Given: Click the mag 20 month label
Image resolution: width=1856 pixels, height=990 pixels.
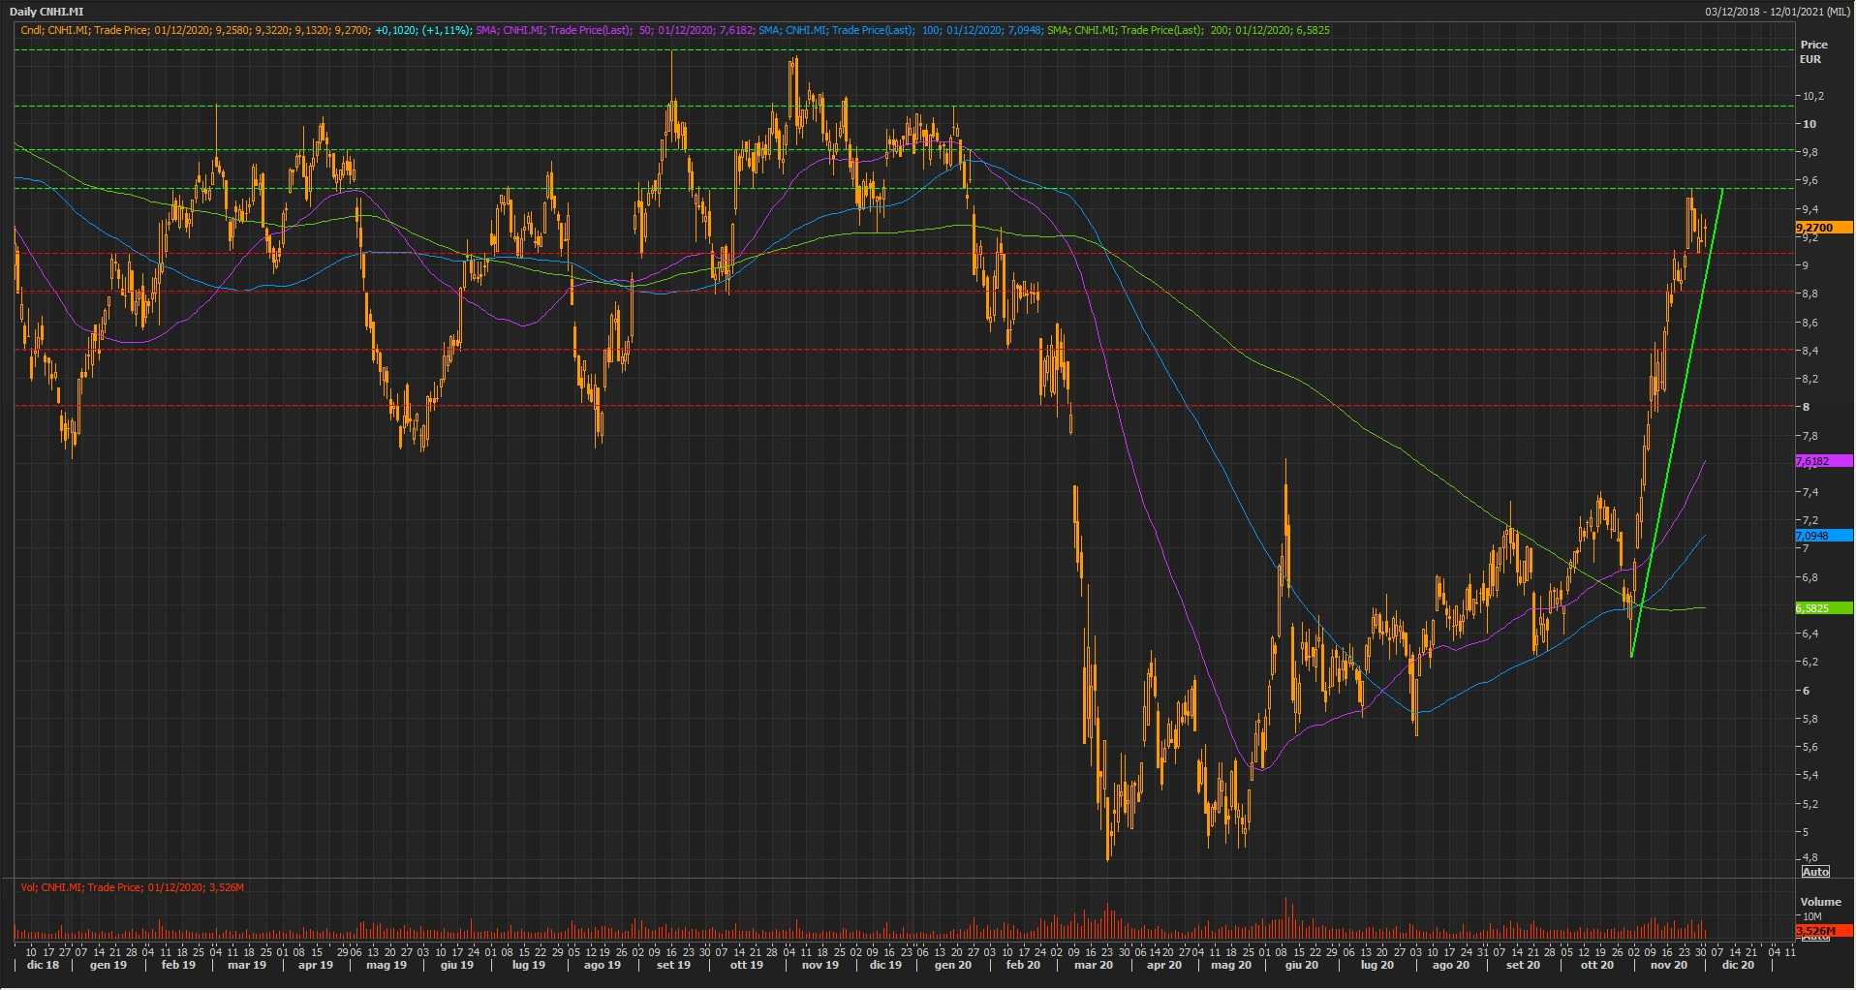Looking at the screenshot, I should click(x=1231, y=966).
